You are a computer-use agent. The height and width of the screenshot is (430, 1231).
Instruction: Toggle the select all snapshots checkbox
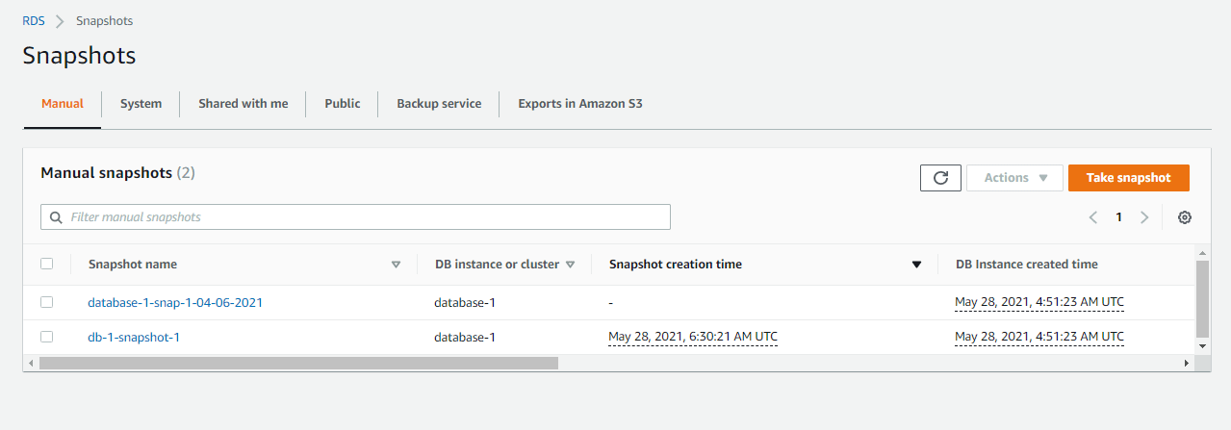click(47, 264)
